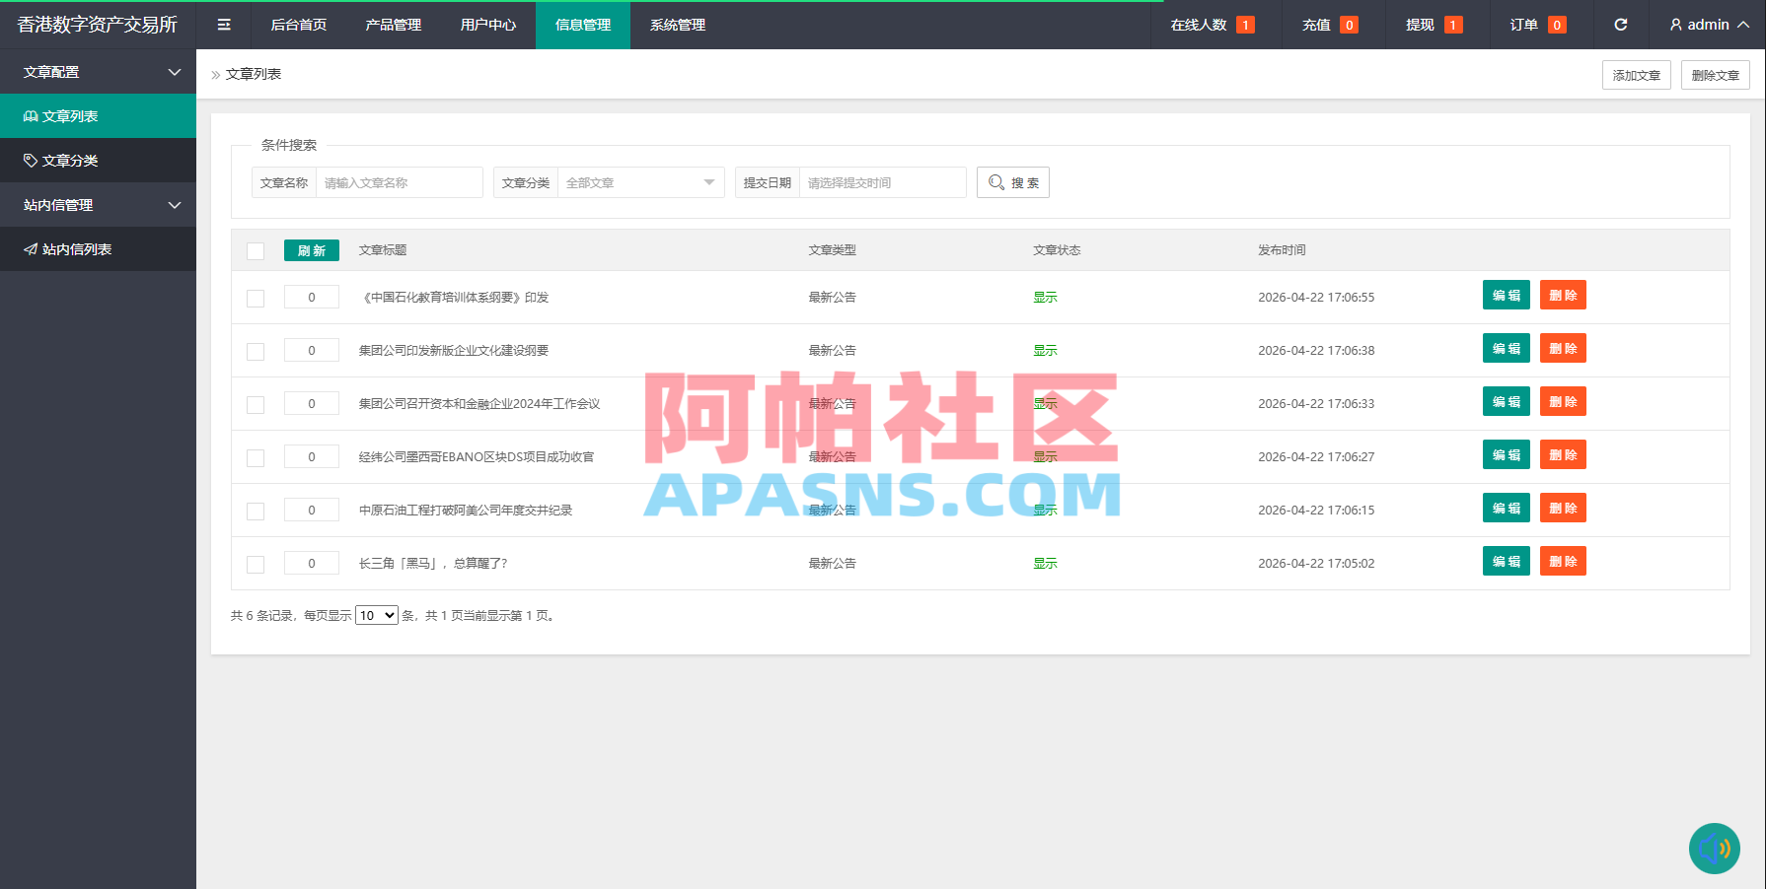Click the floating sound icon at bottom-right
This screenshot has width=1766, height=889.
(x=1715, y=849)
